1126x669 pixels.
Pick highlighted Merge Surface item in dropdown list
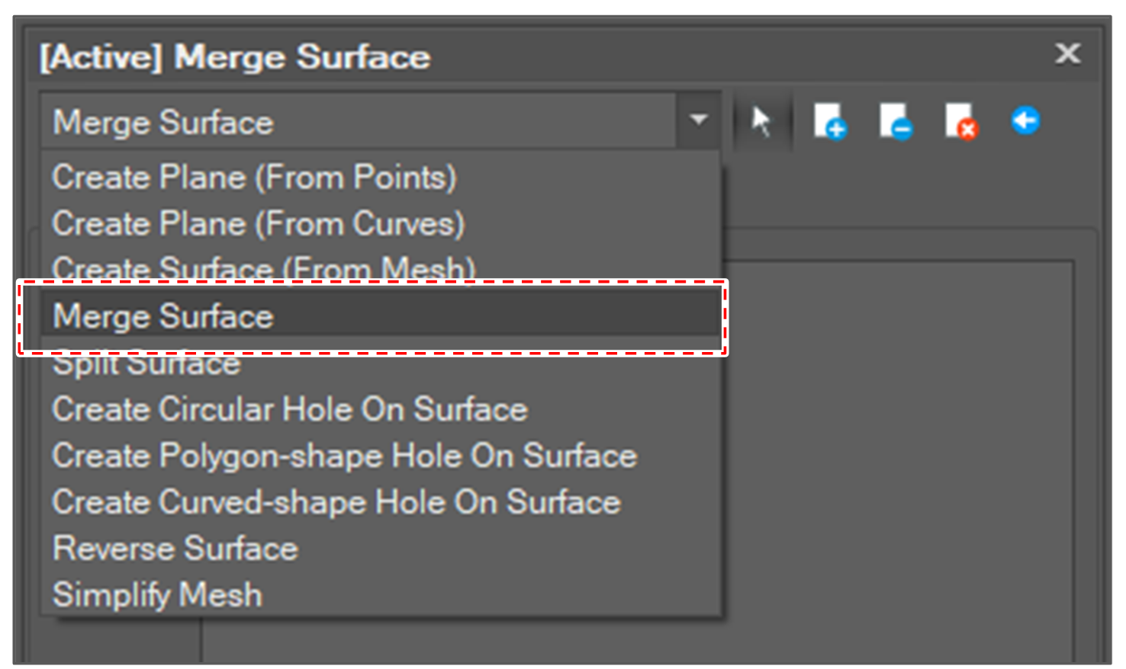[163, 316]
